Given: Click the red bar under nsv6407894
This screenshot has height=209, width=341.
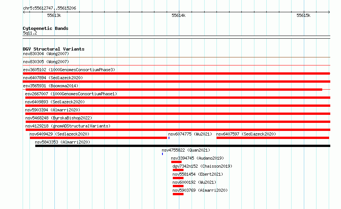Looking at the screenshot, I should point(176,82).
